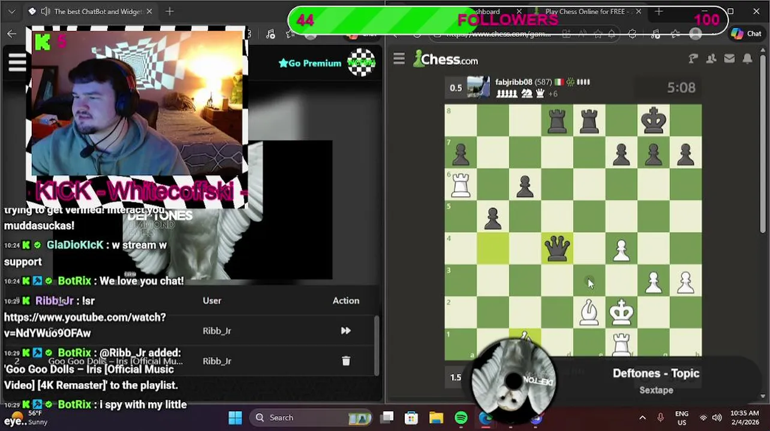Open the Windows Start menu
Viewport: 770px width, 431px height.
235,418
